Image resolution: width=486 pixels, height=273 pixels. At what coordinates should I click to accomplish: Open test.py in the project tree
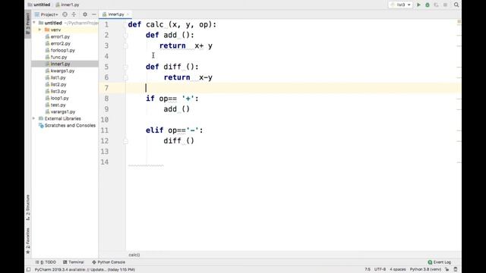click(58, 105)
